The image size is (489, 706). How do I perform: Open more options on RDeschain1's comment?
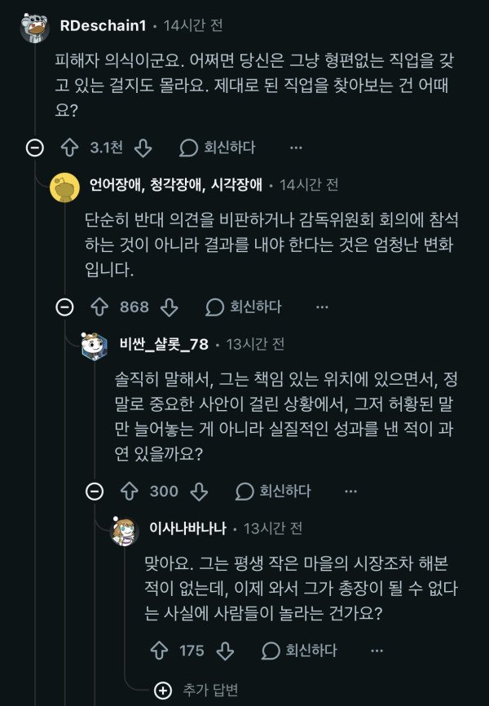click(296, 148)
